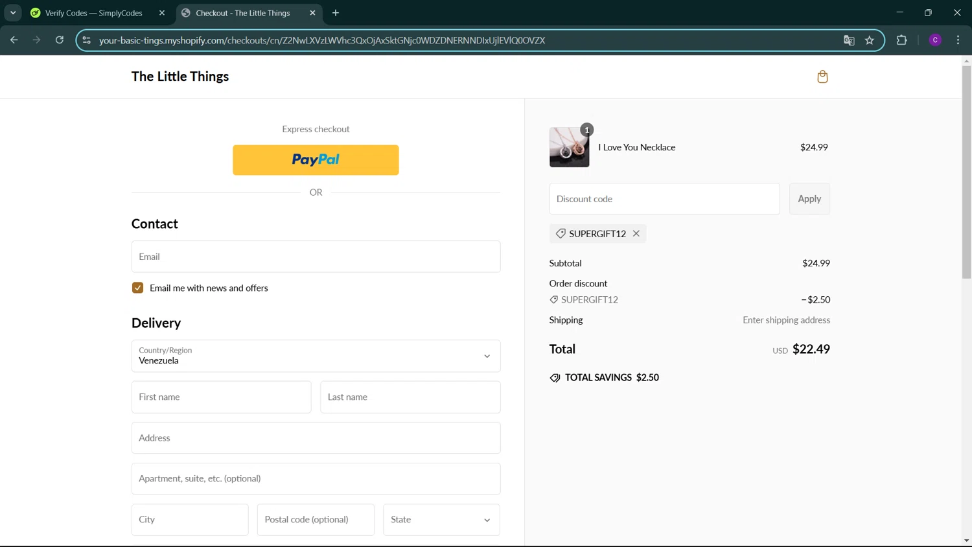
Task: Go to The Little Things store home
Action: (x=180, y=76)
